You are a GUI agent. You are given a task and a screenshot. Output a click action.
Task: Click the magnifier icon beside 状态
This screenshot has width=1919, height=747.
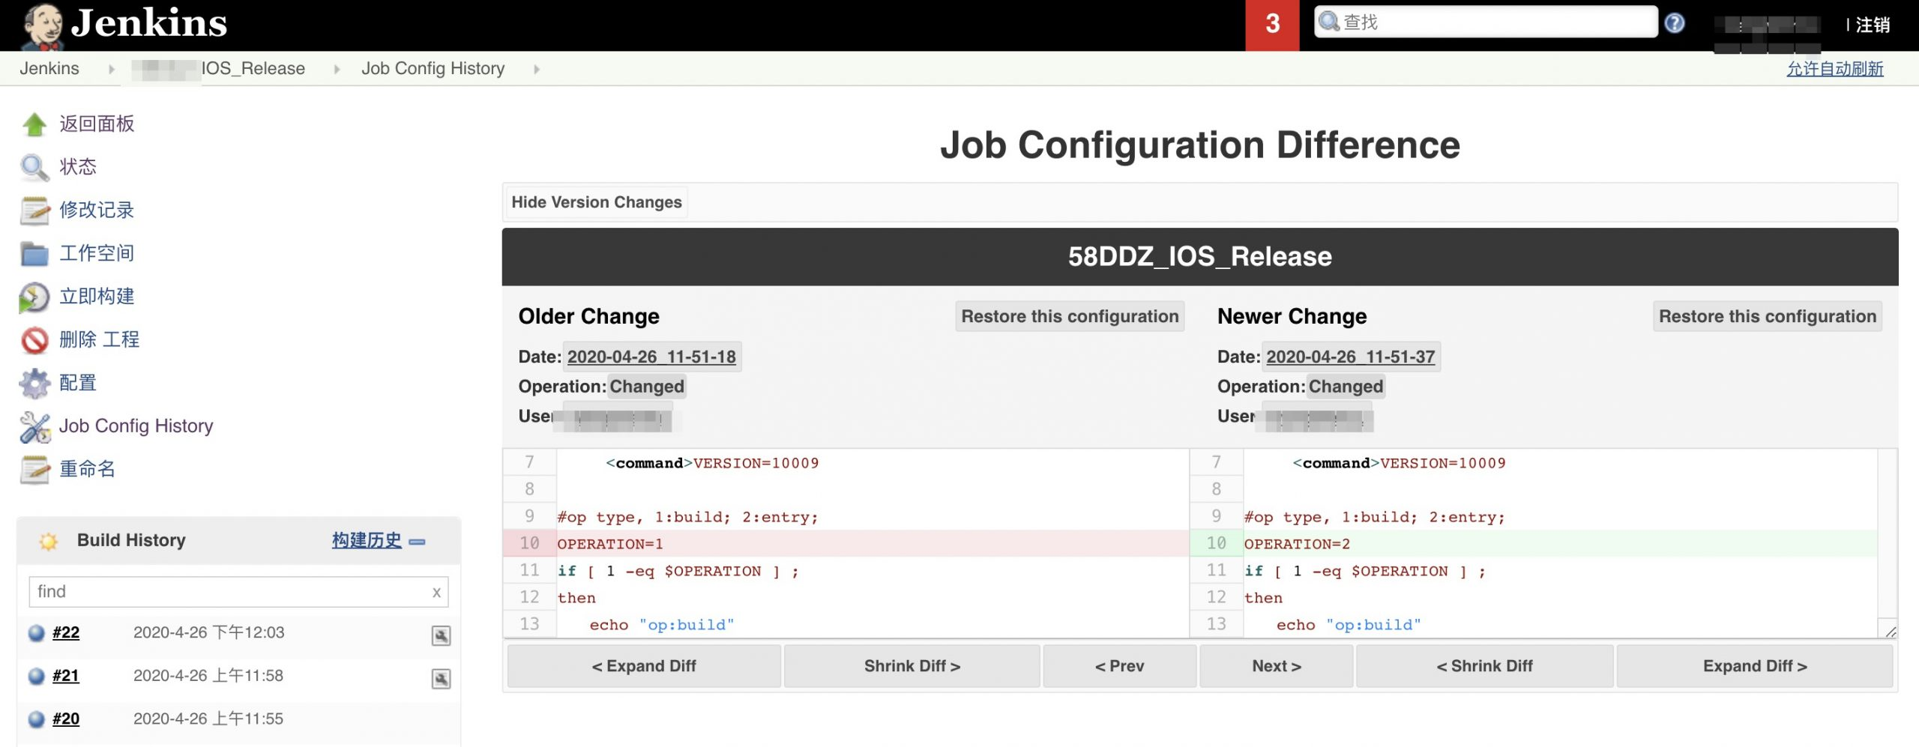pos(34,167)
